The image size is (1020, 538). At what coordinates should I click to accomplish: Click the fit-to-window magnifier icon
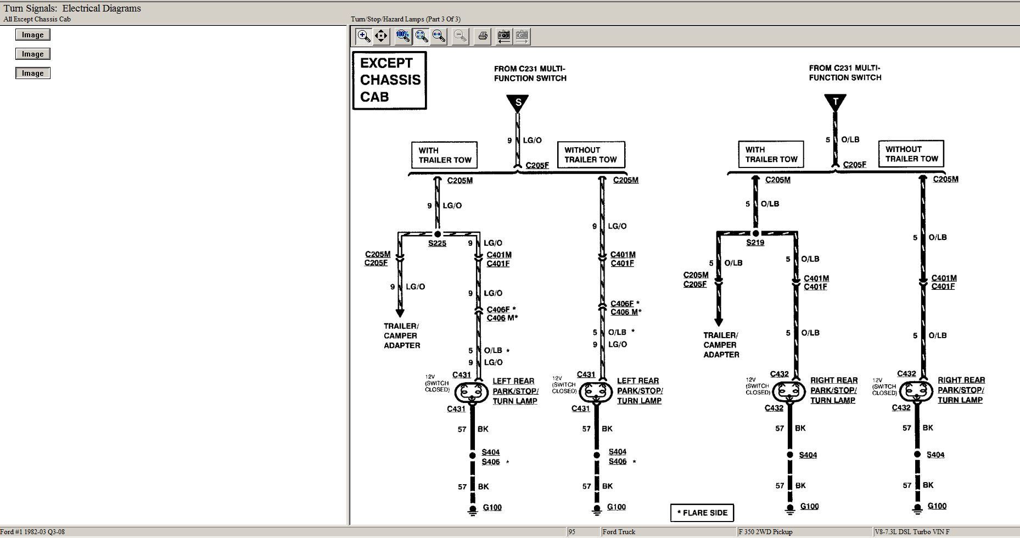click(421, 36)
